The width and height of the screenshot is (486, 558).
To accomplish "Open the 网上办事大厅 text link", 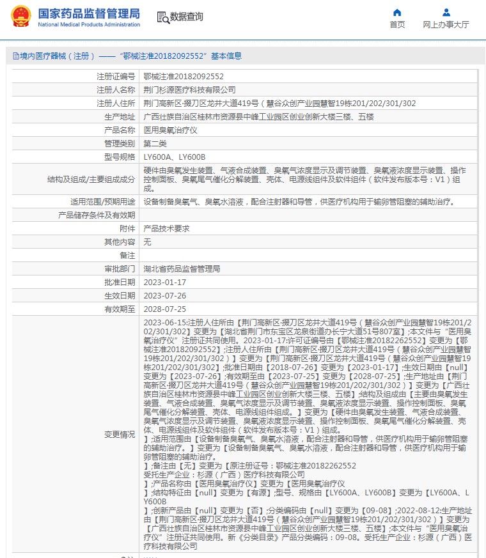I will coord(446,24).
